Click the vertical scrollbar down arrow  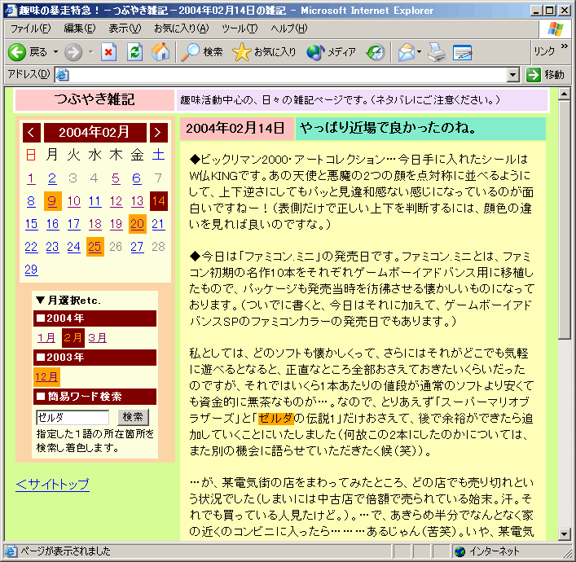pos(564,534)
